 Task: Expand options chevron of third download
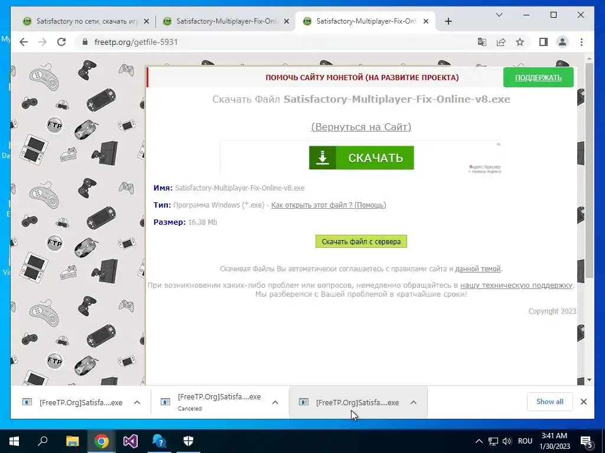click(413, 402)
